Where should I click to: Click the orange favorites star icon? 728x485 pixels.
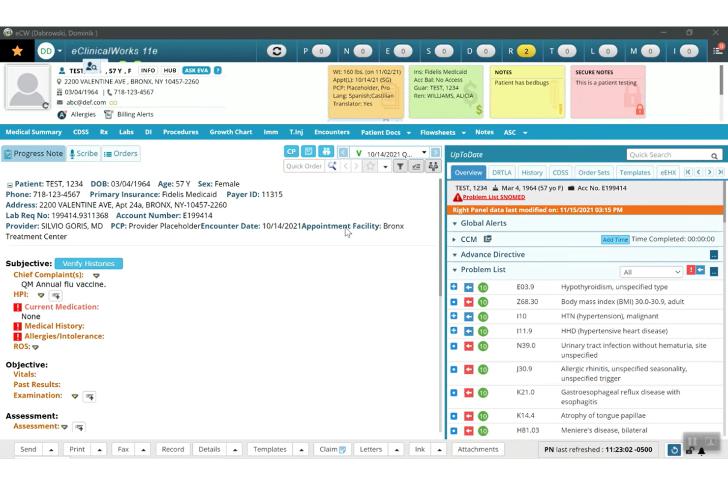point(17,51)
